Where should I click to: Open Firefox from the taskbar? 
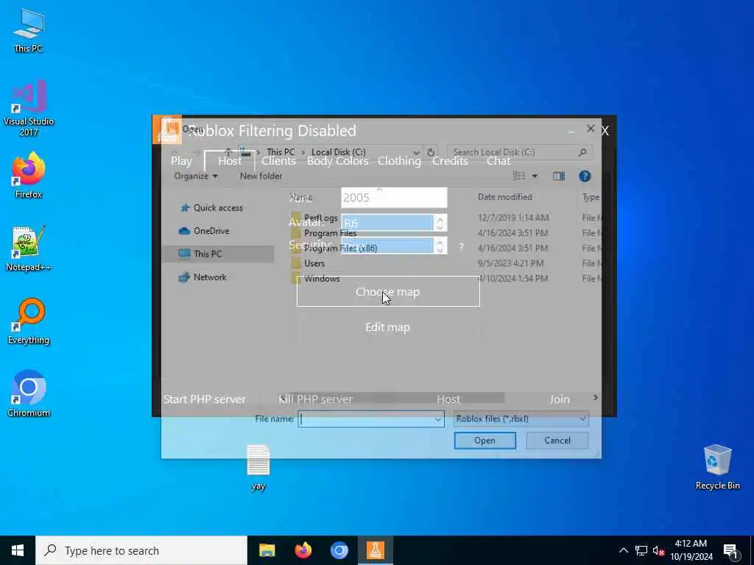coord(303,550)
